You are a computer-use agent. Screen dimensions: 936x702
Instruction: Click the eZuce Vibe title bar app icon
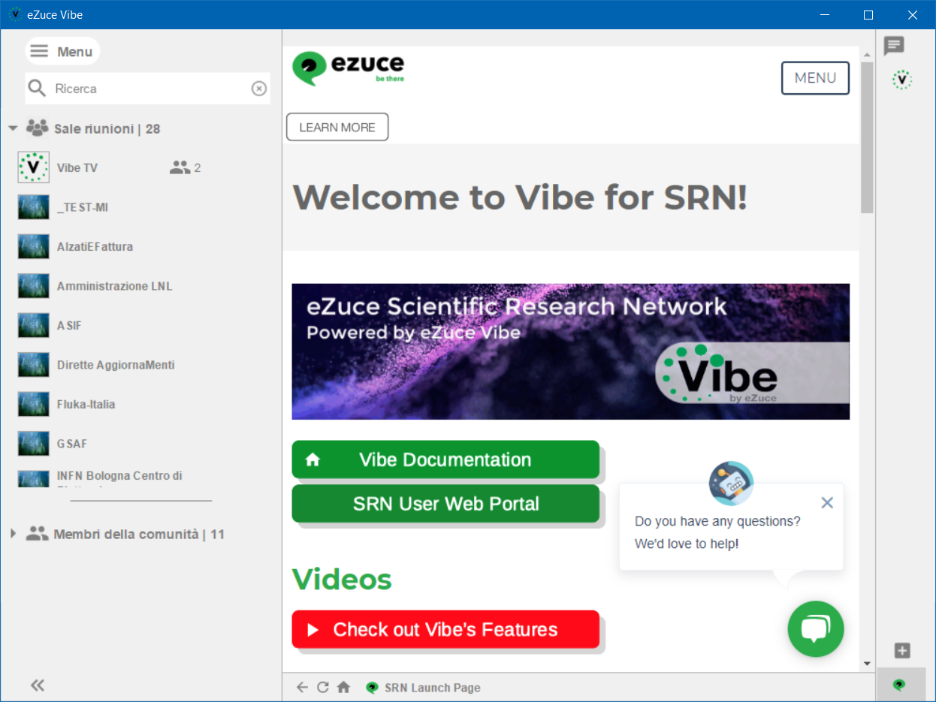[15, 14]
